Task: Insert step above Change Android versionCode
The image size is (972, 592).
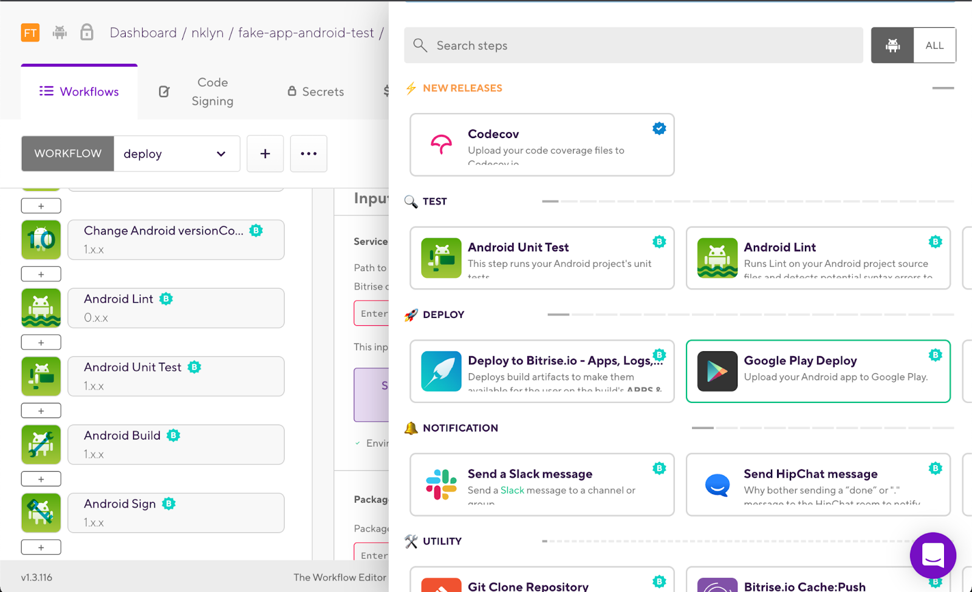Action: (x=41, y=206)
